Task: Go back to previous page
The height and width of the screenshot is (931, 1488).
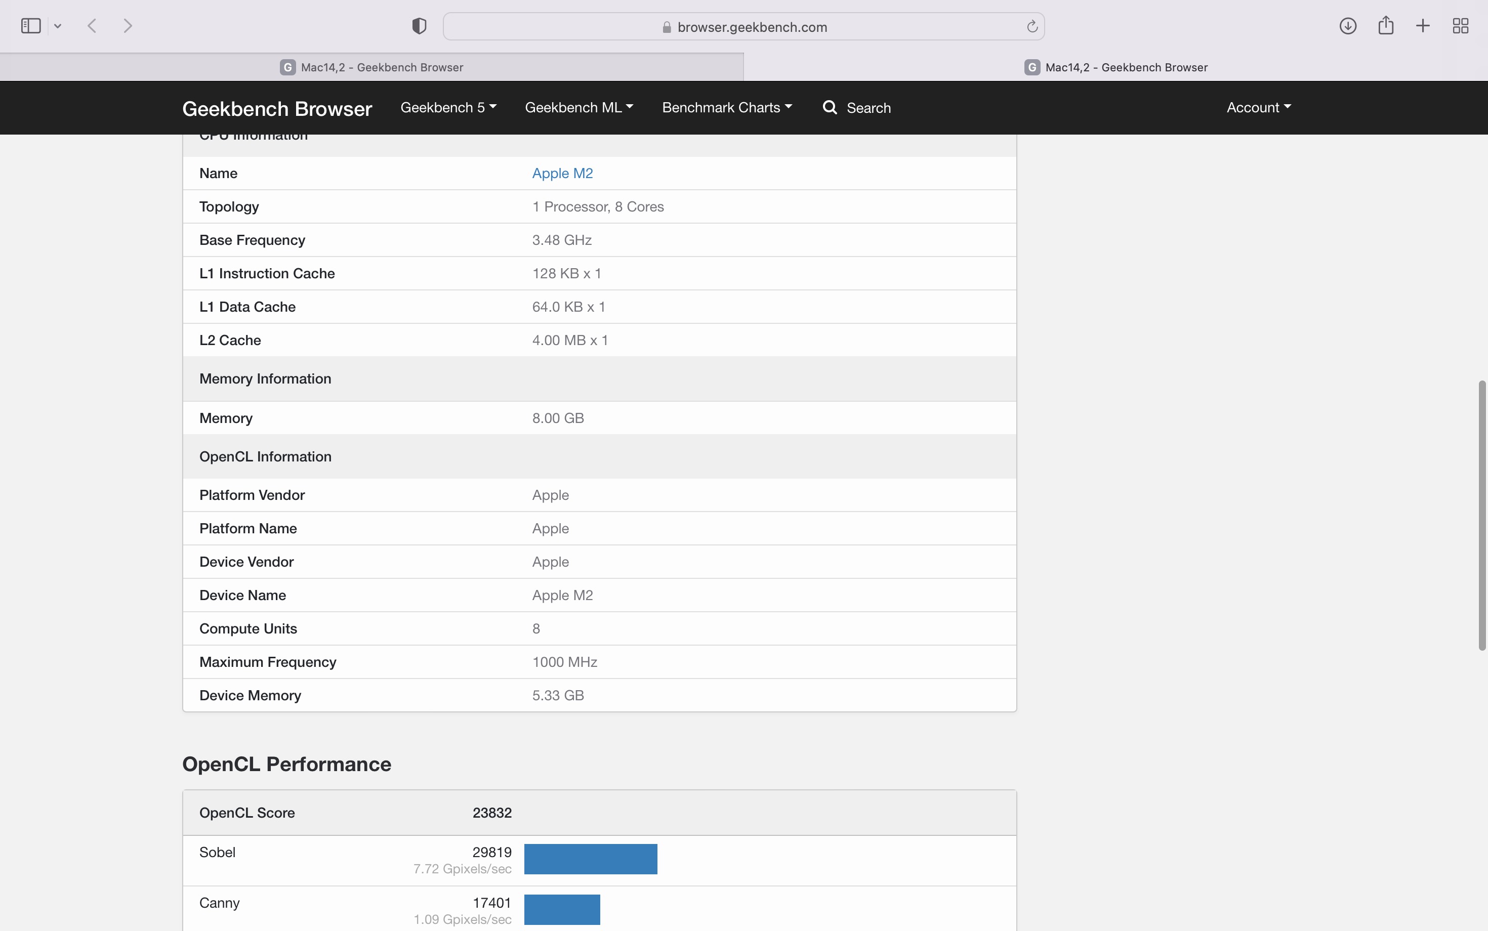Action: 93,26
